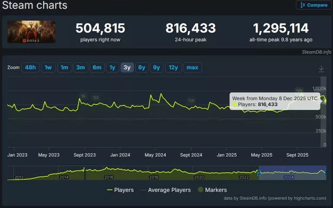Screen dimensions: 333x208
Task: Set chart zoom to max
Action: (x=193, y=68)
